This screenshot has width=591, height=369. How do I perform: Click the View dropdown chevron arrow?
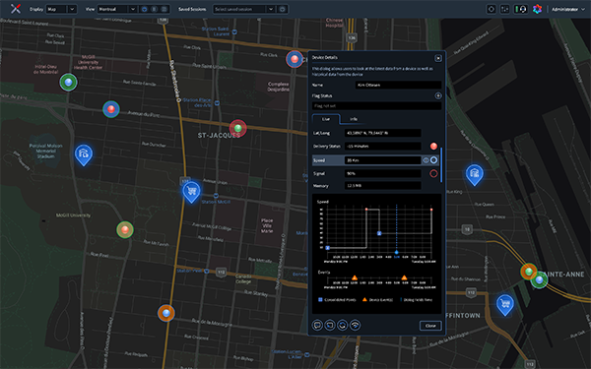pos(133,9)
